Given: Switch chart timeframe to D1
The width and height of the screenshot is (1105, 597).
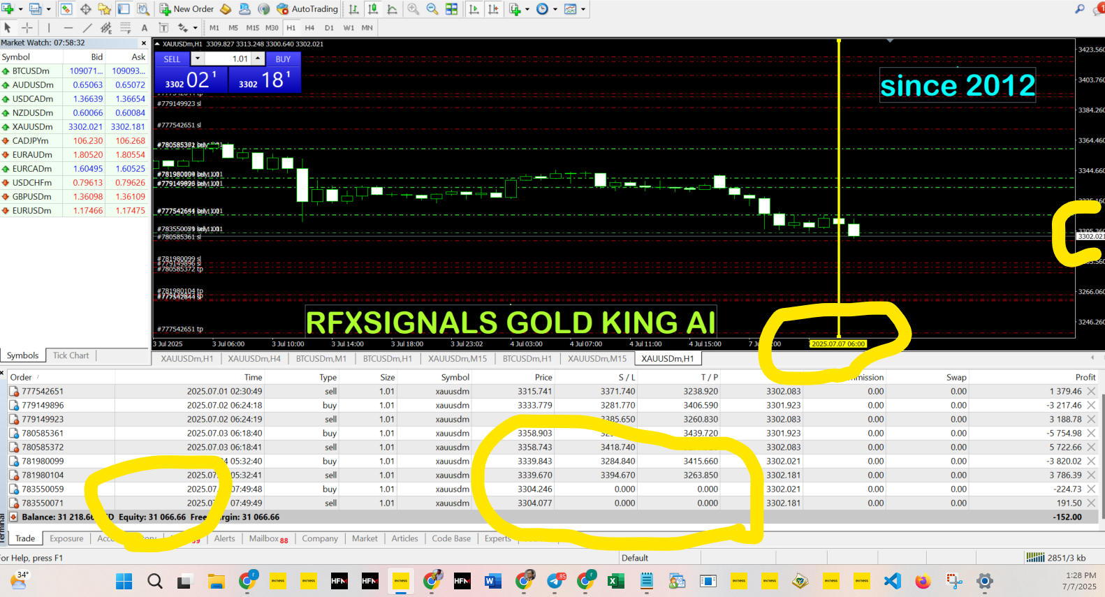Looking at the screenshot, I should (329, 28).
